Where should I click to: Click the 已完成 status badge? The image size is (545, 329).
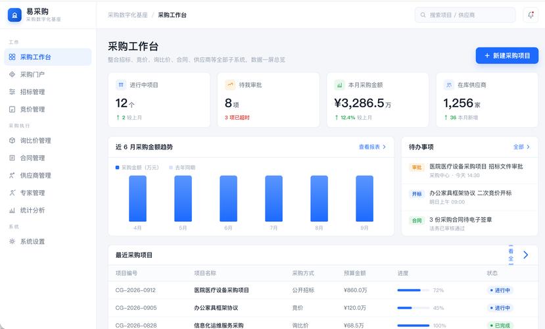[500, 326]
